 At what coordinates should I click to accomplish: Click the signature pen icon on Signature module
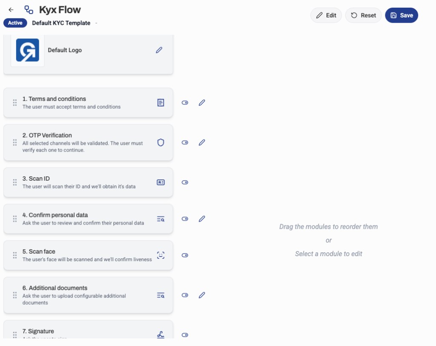[161, 335]
